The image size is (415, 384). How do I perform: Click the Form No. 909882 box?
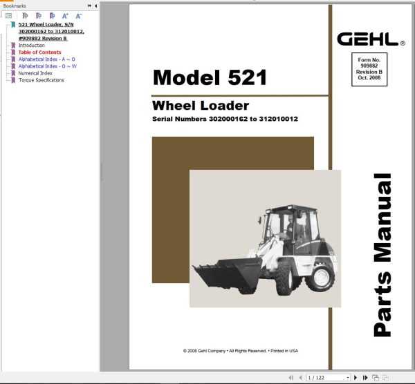(x=369, y=69)
